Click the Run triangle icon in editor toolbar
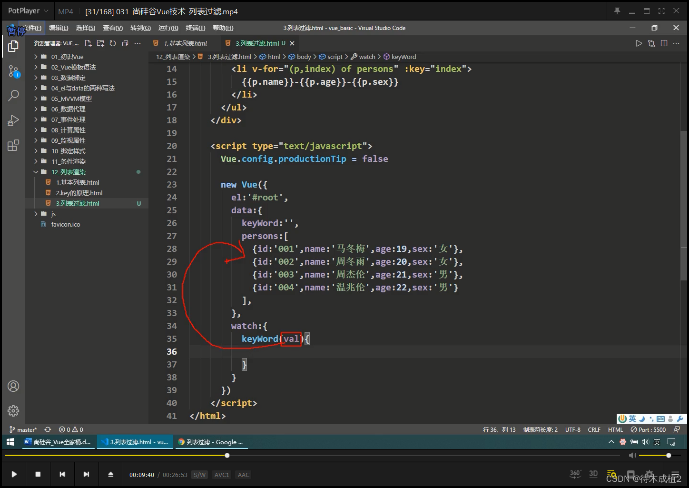 point(639,43)
